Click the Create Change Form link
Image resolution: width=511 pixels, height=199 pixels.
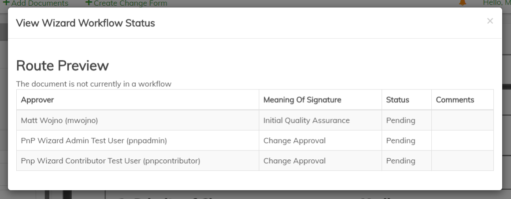130,3
